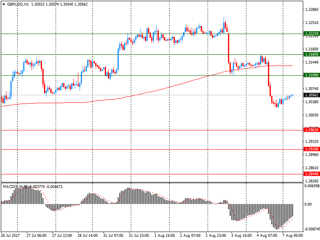Select the 4 Aug 07:00 time label
320x240 pixels.
(x=267, y=236)
